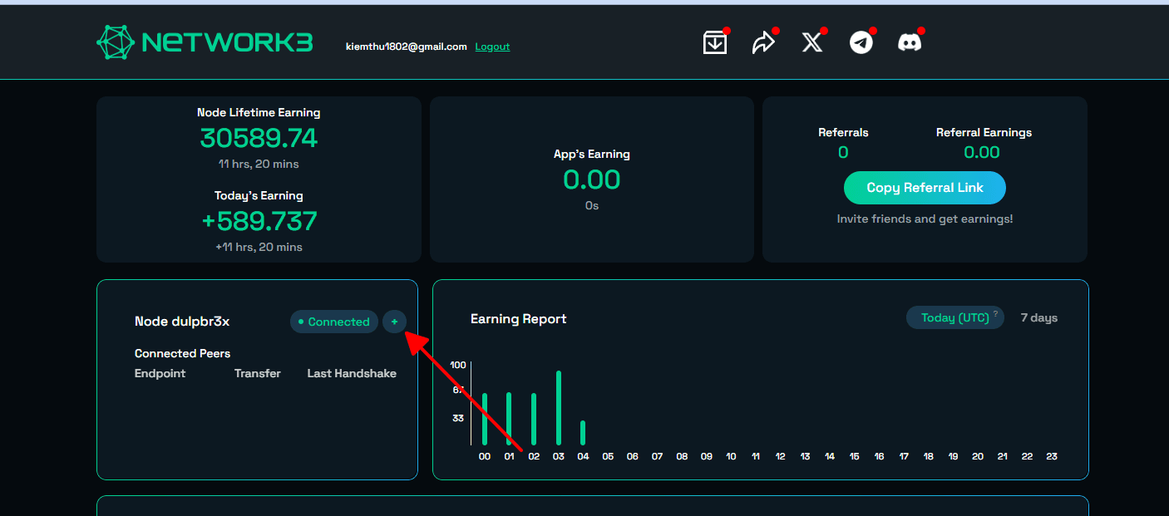Click the tallest chart bar at hour 03
The width and height of the screenshot is (1169, 516).
tap(559, 408)
